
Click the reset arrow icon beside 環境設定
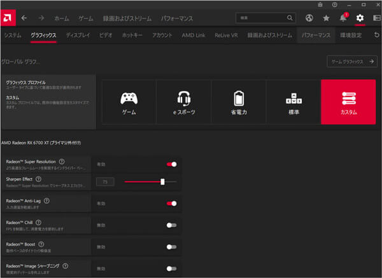coord(377,35)
